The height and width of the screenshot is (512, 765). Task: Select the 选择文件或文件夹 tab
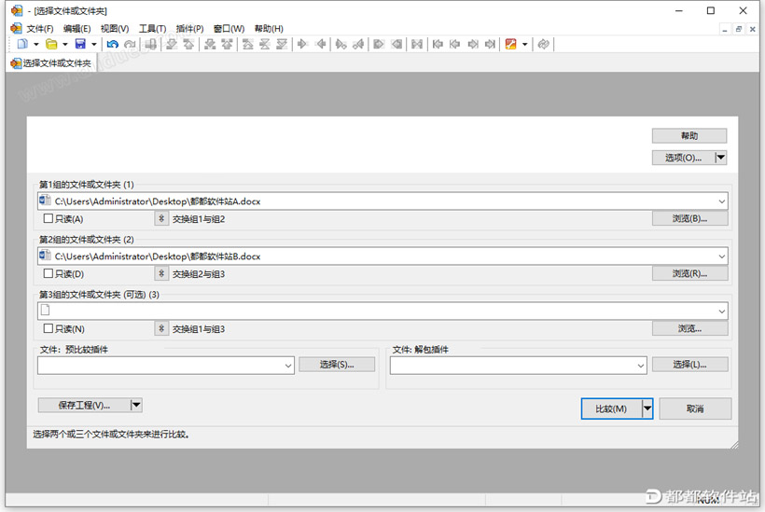51,63
